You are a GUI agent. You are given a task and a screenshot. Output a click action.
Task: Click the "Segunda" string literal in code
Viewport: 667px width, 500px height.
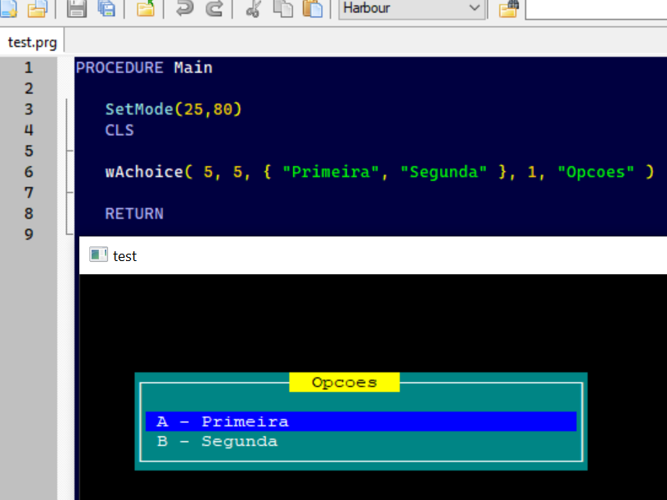coord(444,172)
